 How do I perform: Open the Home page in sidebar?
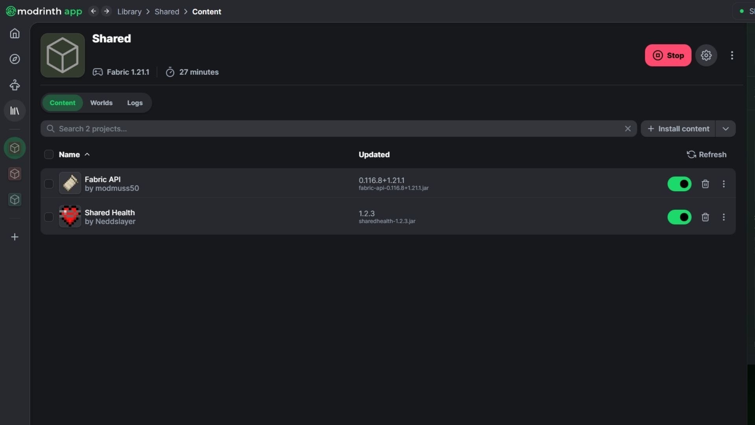(x=15, y=33)
